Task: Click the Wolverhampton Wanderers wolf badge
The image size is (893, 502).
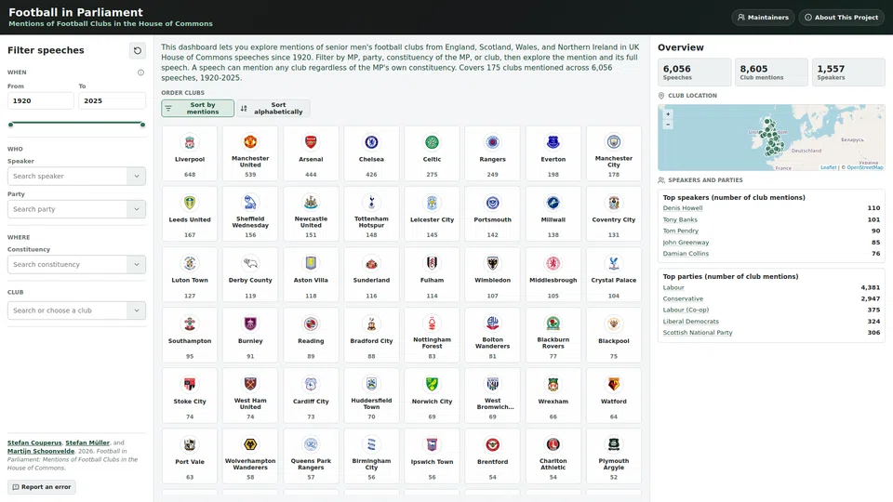Action: 250,444
